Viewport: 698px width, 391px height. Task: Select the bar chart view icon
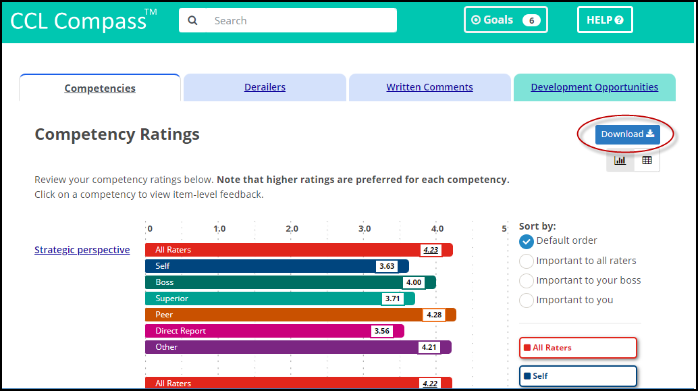pyautogui.click(x=620, y=160)
